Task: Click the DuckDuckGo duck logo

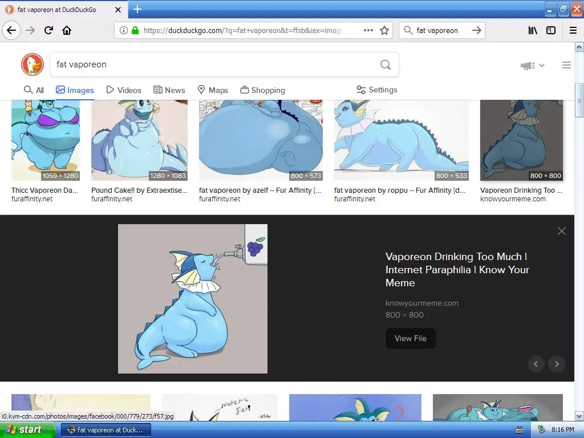Action: pyautogui.click(x=33, y=64)
